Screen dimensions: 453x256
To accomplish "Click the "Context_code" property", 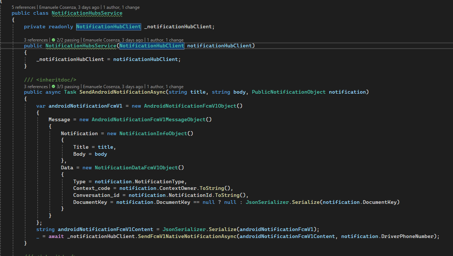I will pyautogui.click(x=92, y=188).
